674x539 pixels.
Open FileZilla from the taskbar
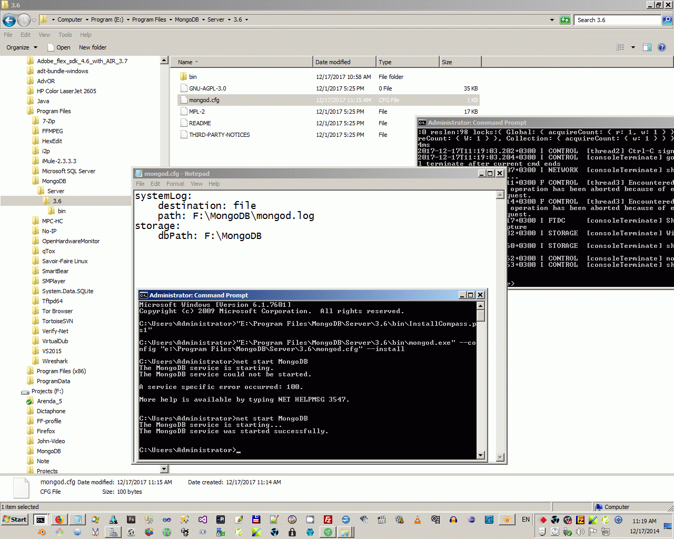[328, 520]
